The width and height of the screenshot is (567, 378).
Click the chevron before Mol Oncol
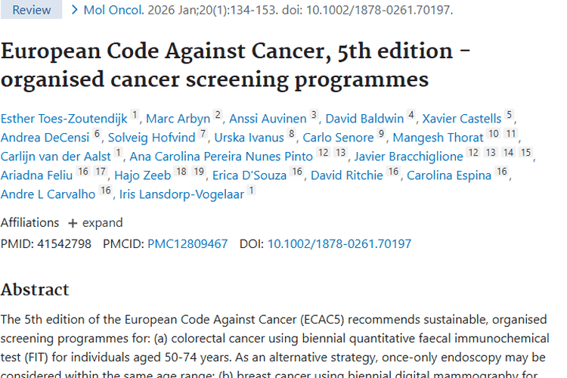(x=75, y=11)
